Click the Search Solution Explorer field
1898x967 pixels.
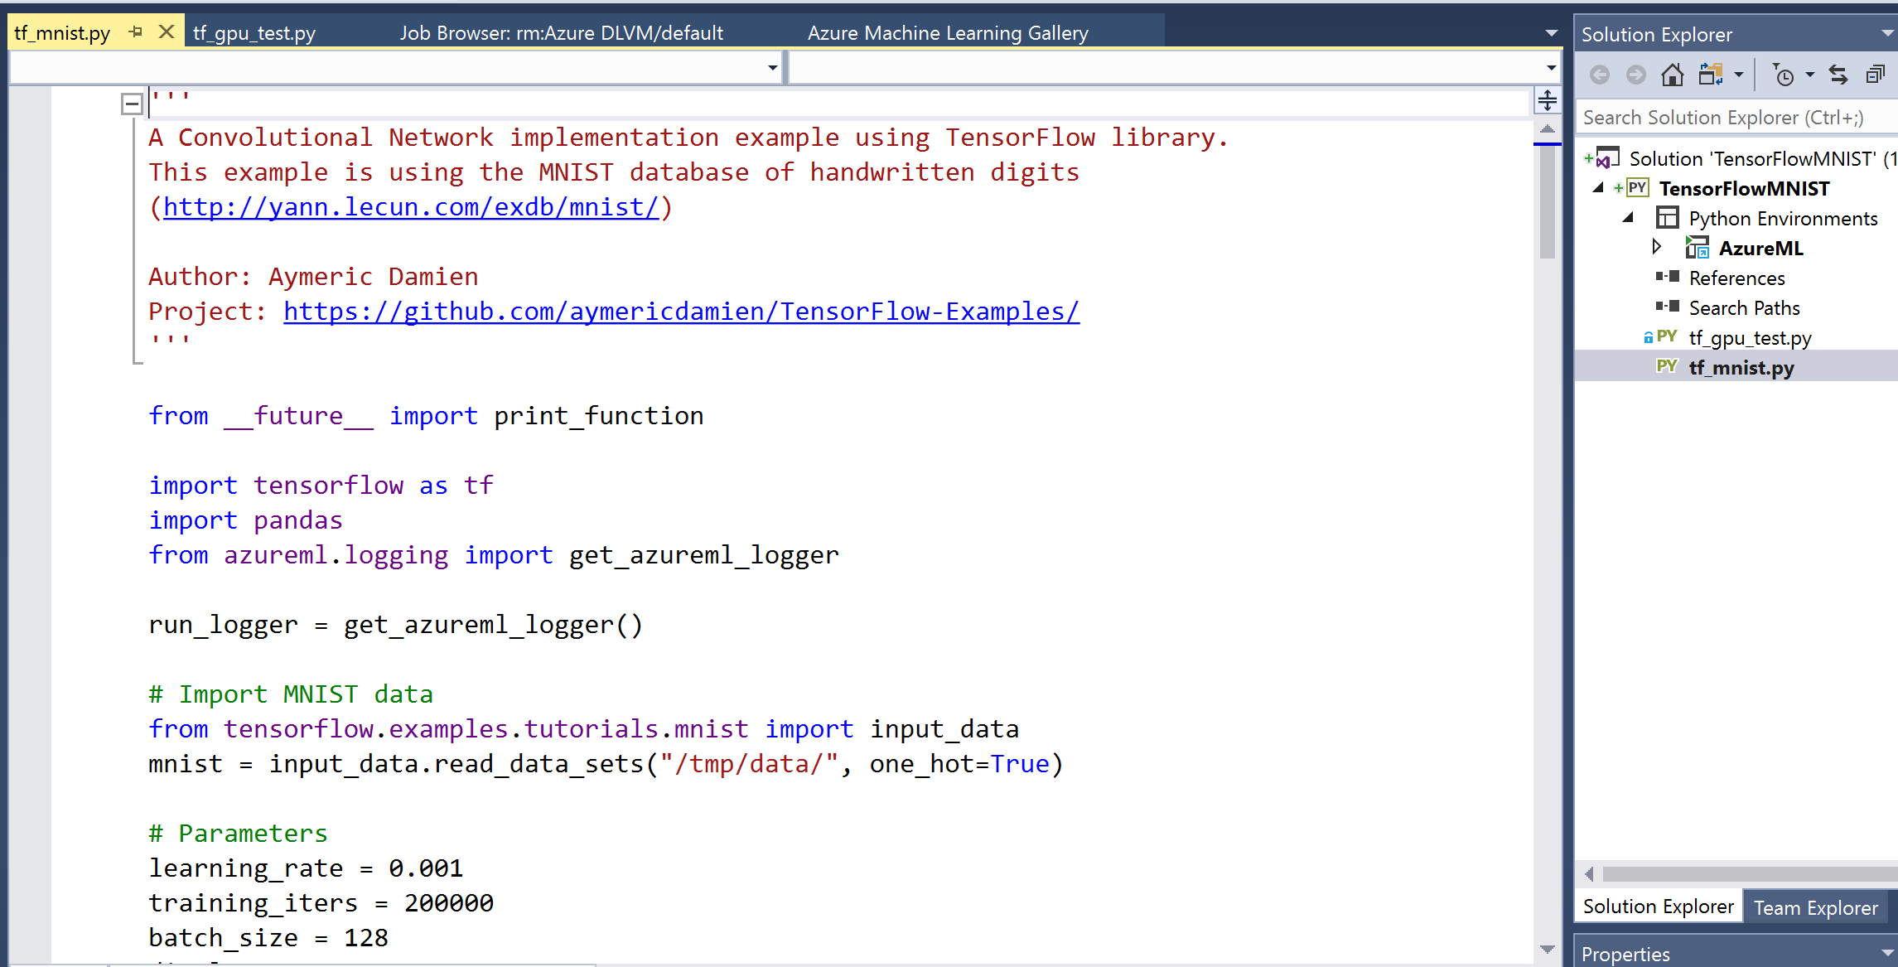coord(1731,117)
